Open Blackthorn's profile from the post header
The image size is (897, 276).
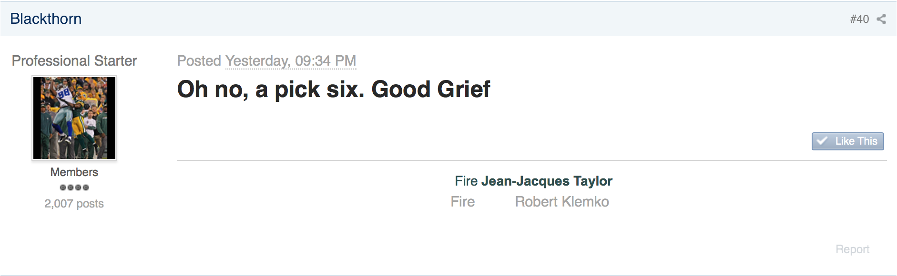coord(46,19)
